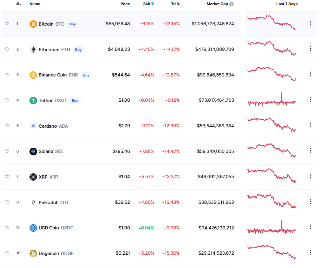320x268 pixels.
Task: Click the Ethereum logo icon
Action: tap(33, 49)
